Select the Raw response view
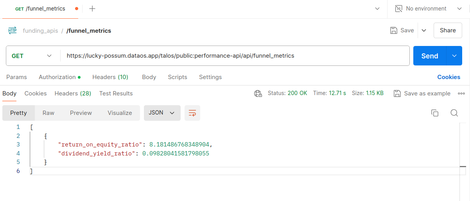Screen dimensions: 470x201 [48, 113]
